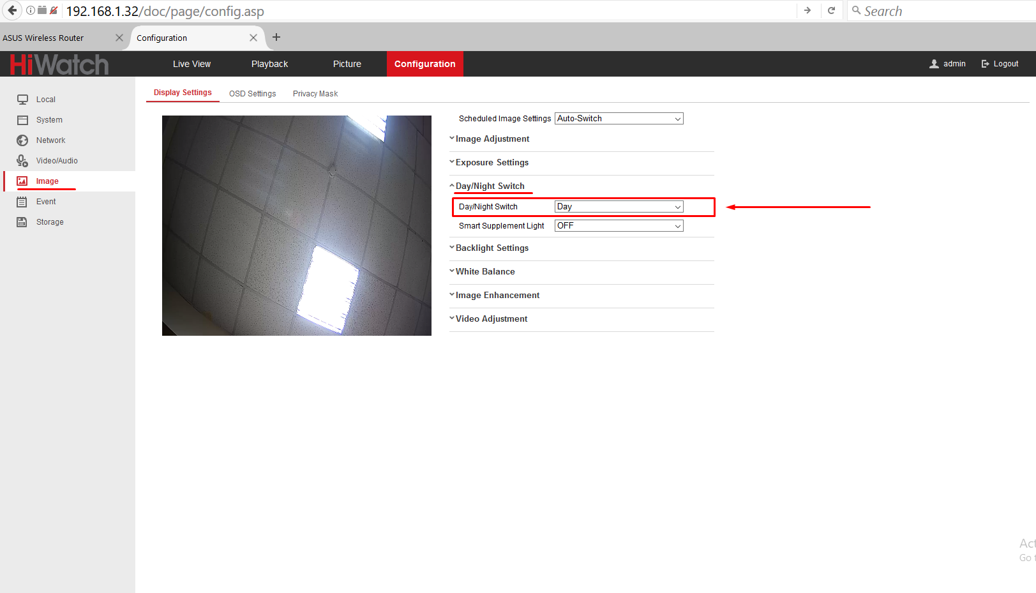Image resolution: width=1036 pixels, height=593 pixels.
Task: Click the System icon in sidebar
Action: pyautogui.click(x=22, y=120)
